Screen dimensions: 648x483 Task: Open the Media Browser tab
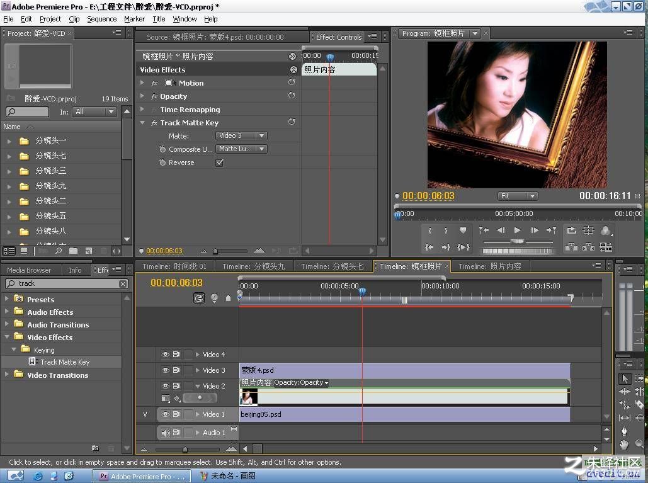[29, 270]
